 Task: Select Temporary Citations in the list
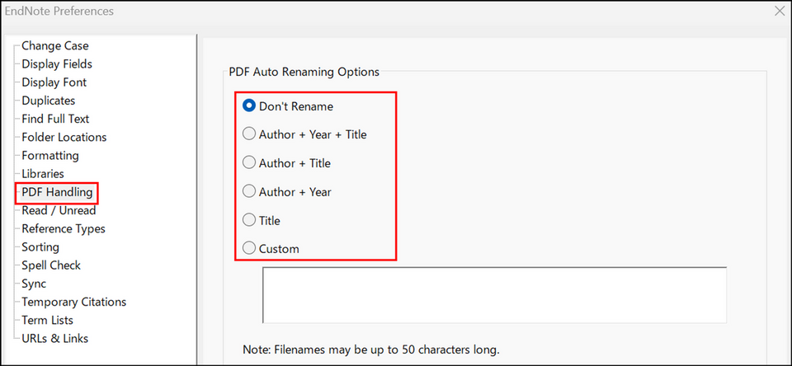tap(73, 302)
